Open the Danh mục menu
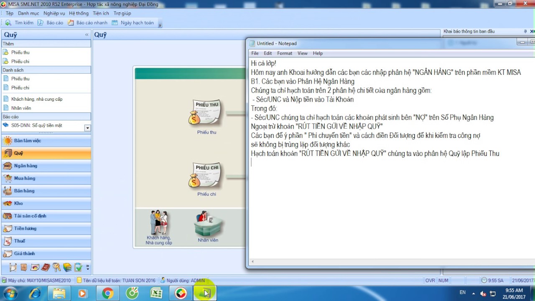 (x=28, y=13)
